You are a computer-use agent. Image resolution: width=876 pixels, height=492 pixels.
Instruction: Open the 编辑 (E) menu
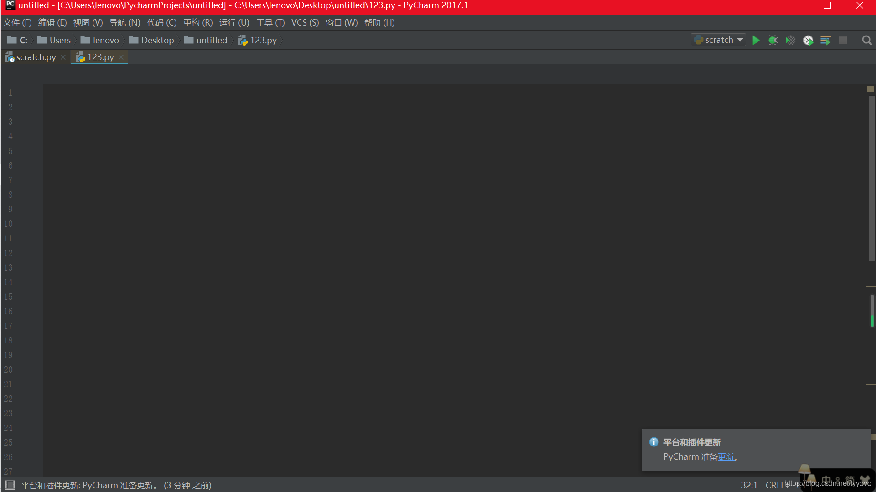coord(52,22)
